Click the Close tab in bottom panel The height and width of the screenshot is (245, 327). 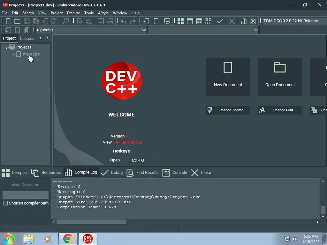tap(201, 173)
